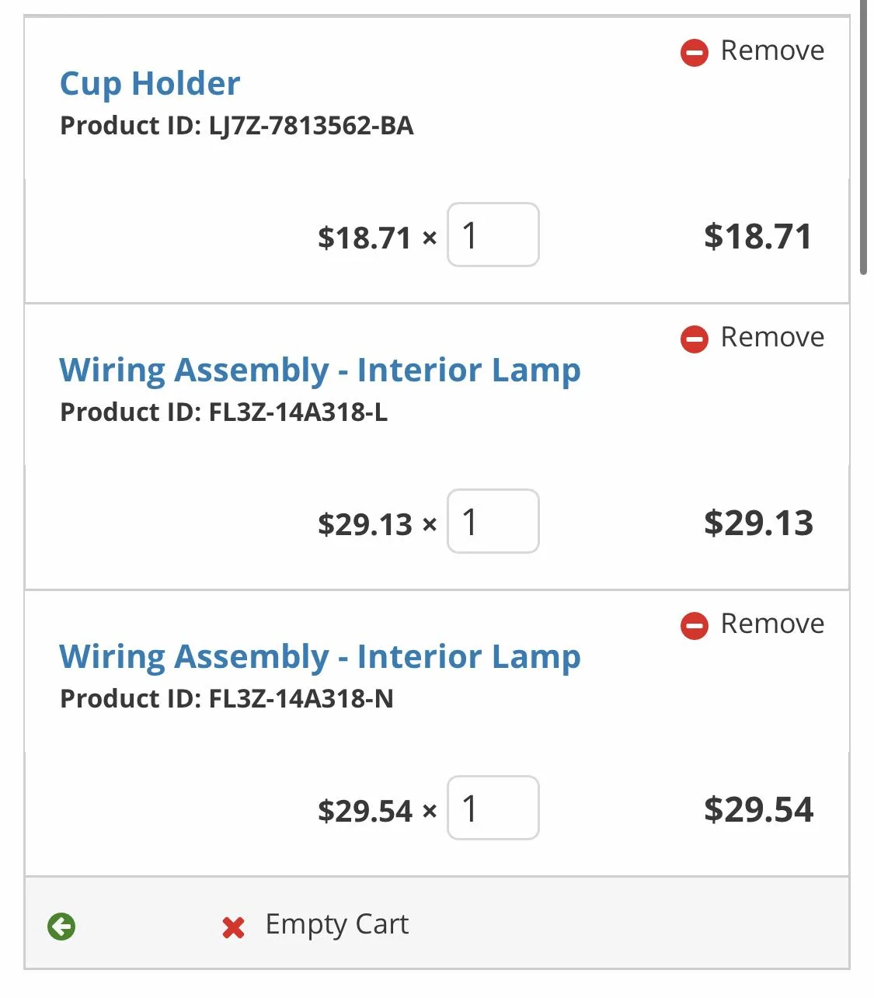Select the Empty Cart text
This screenshot has height=998, width=874.
[x=337, y=924]
